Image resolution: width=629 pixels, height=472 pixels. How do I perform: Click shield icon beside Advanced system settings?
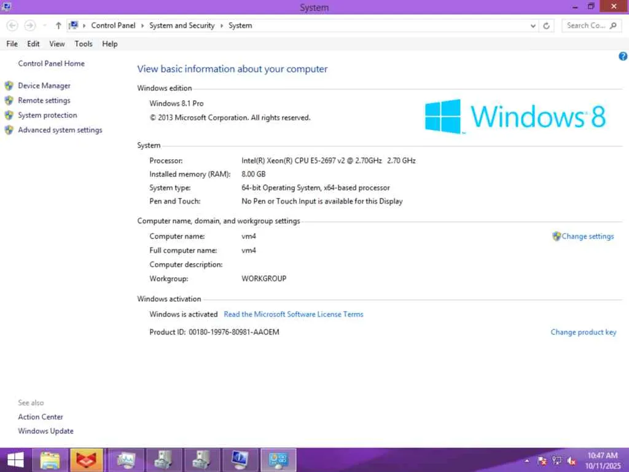(x=9, y=130)
